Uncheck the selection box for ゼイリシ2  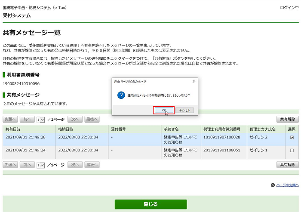(x=292, y=138)
